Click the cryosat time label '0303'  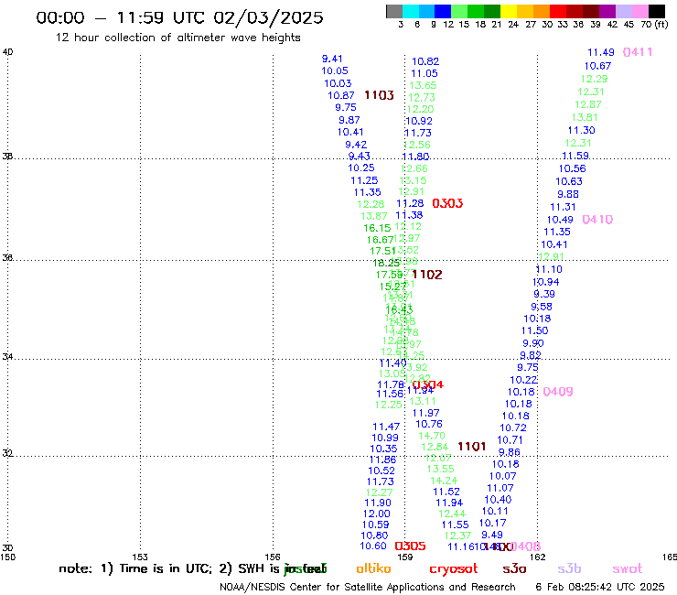tap(447, 203)
